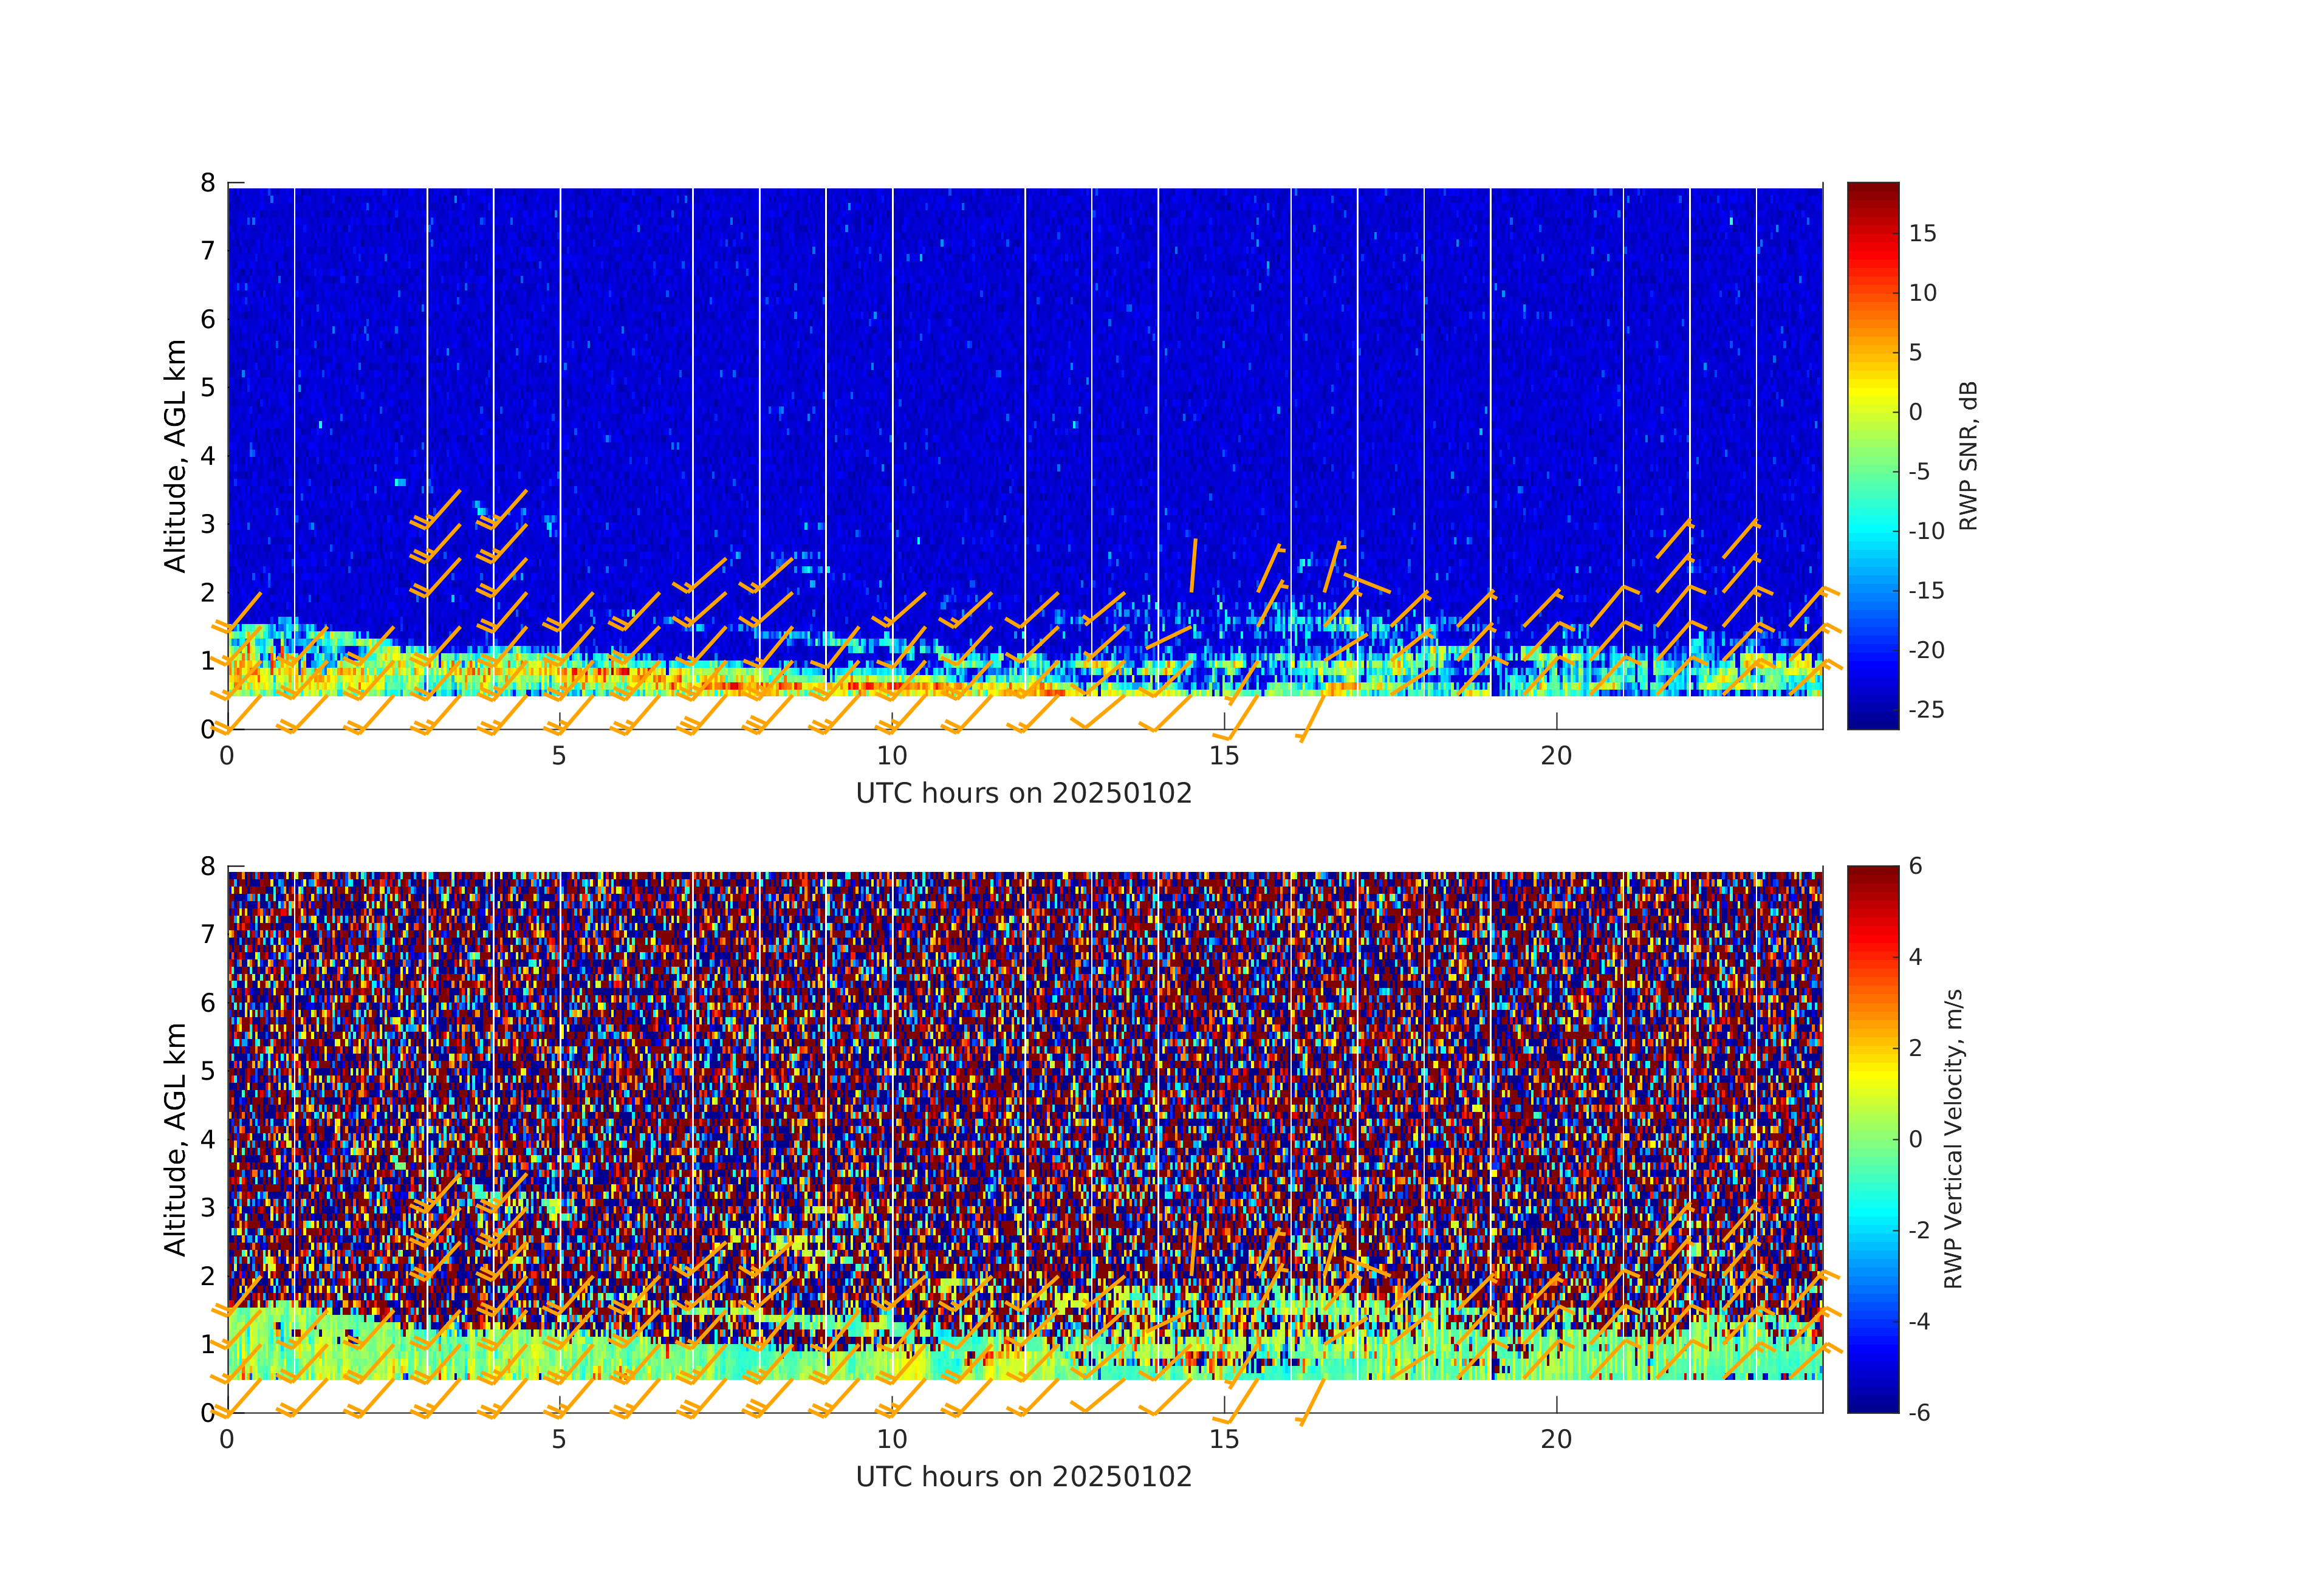
Task: Click the RWP Vertical Velocity colorbar
Action: [1872, 1138]
